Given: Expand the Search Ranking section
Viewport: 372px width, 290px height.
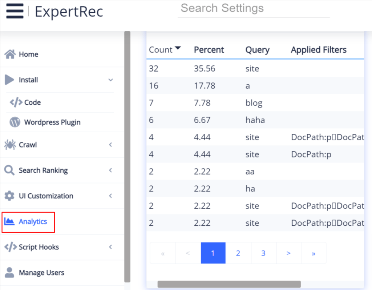Looking at the screenshot, I should click(x=110, y=170).
